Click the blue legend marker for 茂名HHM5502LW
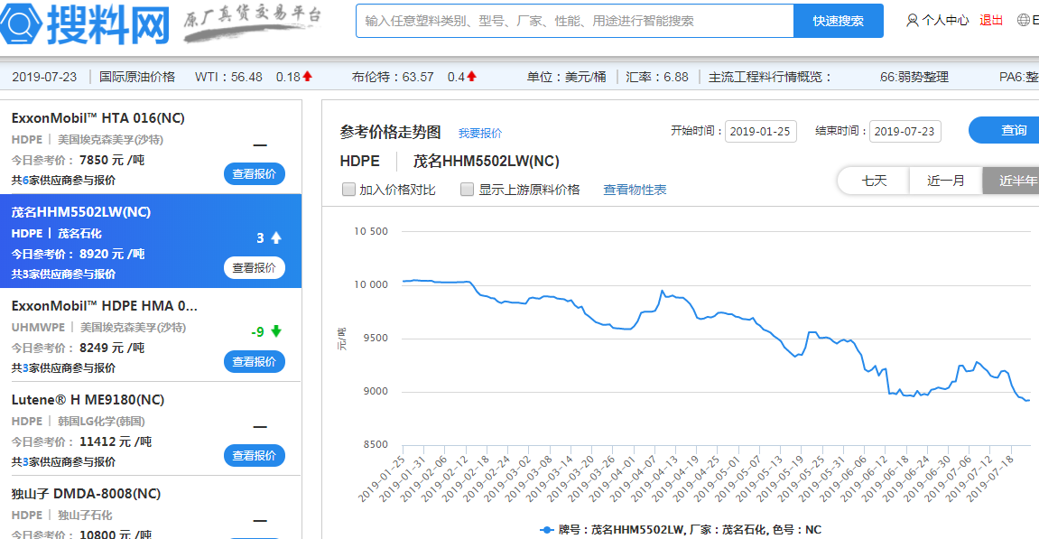Viewport: 1039px width, 539px height. pyautogui.click(x=546, y=530)
